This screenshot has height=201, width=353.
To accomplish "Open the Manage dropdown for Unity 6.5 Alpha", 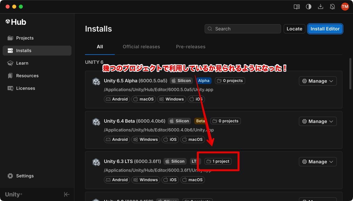I will pos(317,81).
